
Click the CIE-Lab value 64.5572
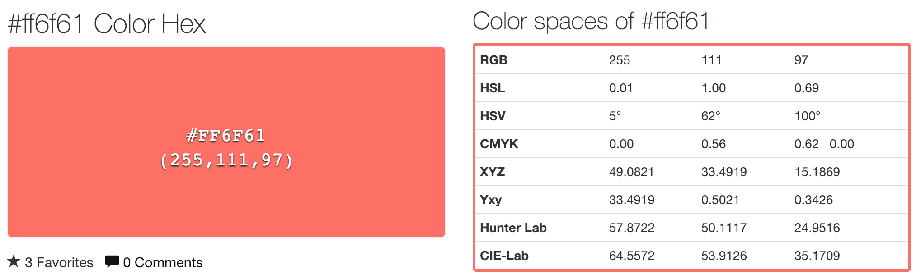pos(633,256)
